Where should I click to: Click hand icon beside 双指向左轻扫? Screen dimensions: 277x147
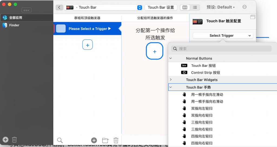coord(184,108)
